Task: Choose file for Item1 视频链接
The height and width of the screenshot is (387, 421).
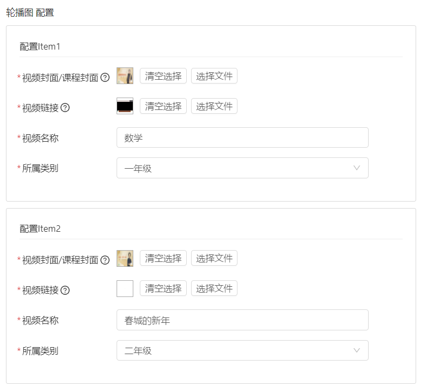Action: [214, 106]
